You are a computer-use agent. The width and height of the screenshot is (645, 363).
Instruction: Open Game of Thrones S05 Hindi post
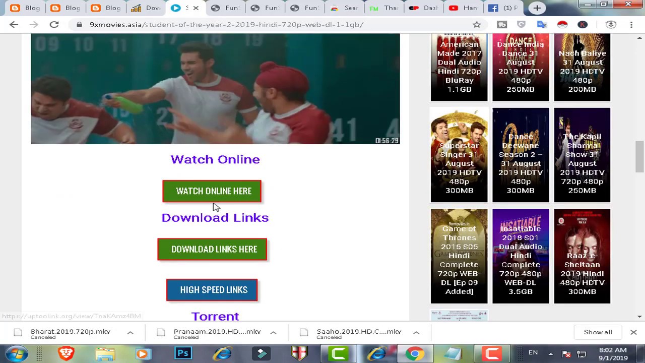(459, 256)
